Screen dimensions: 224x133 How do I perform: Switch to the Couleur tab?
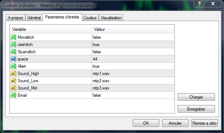[x=90, y=18]
